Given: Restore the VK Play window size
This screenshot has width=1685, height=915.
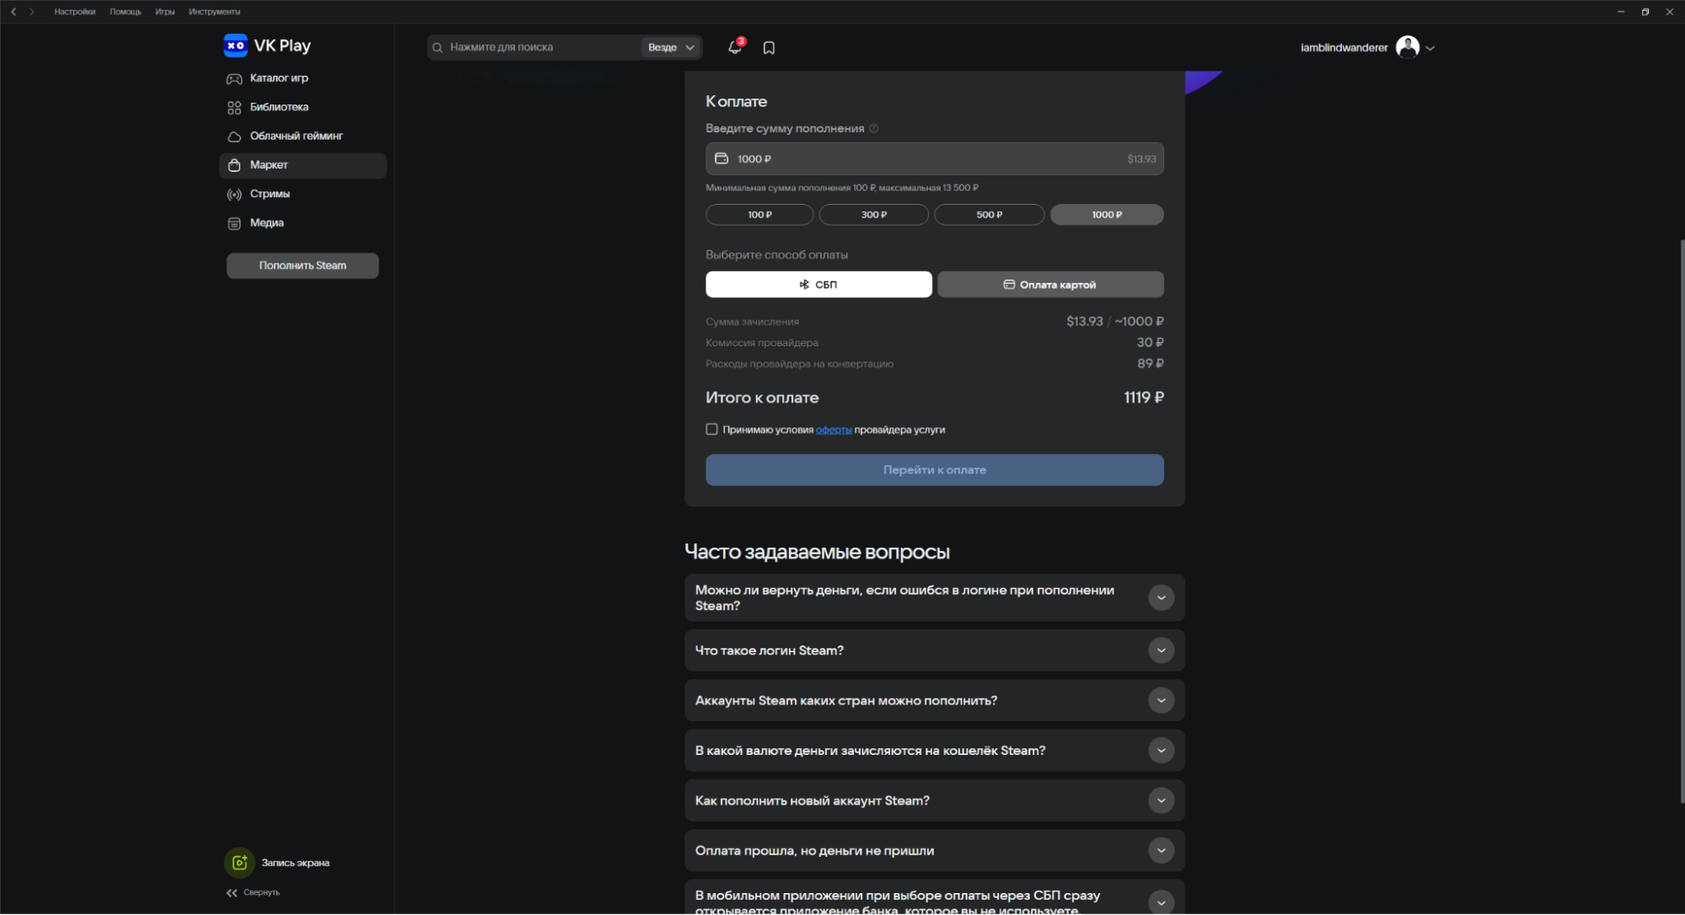Looking at the screenshot, I should point(1645,12).
